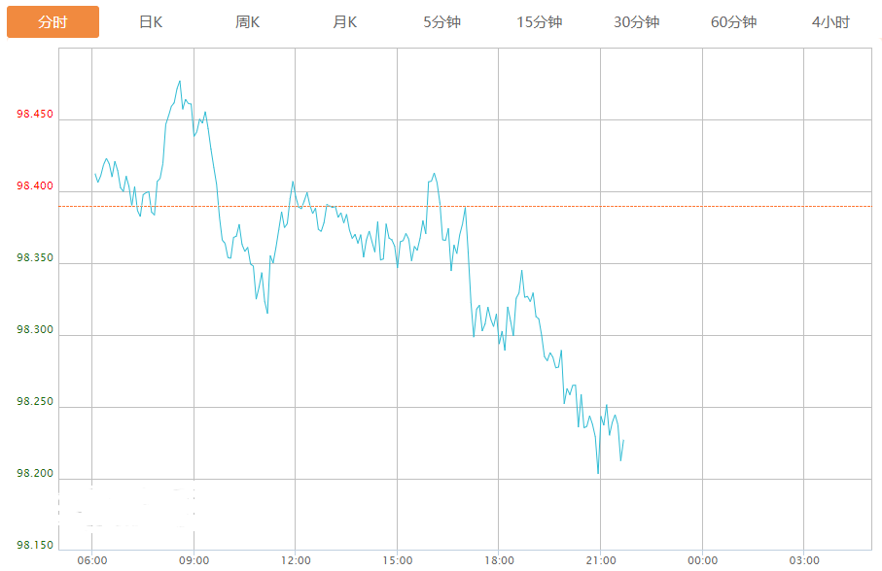882x571 pixels.
Task: Click the 03:00 time axis label
Action: 804,560
